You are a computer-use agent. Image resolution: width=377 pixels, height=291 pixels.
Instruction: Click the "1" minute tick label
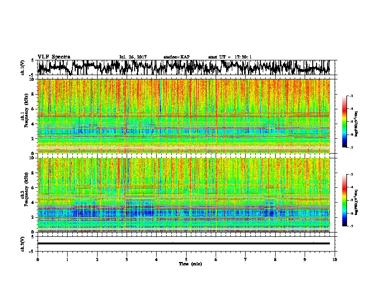(x=67, y=260)
